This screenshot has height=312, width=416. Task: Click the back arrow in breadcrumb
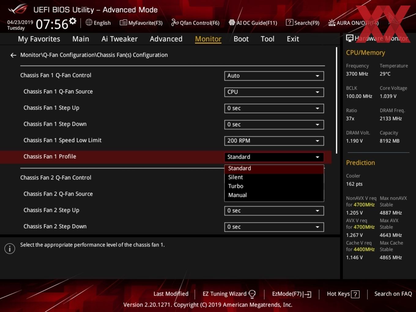click(13, 55)
